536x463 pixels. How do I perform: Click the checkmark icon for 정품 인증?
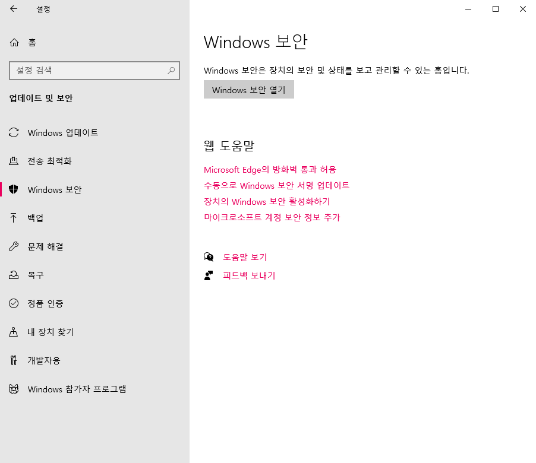14,303
